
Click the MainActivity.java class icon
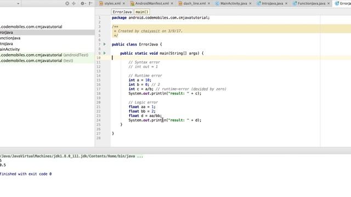(x=217, y=3)
